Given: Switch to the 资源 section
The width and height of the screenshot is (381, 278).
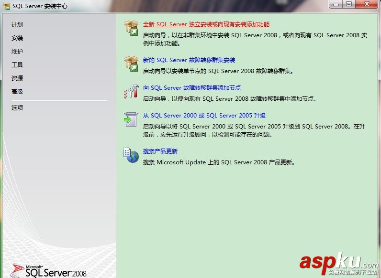Looking at the screenshot, I should (x=17, y=78).
